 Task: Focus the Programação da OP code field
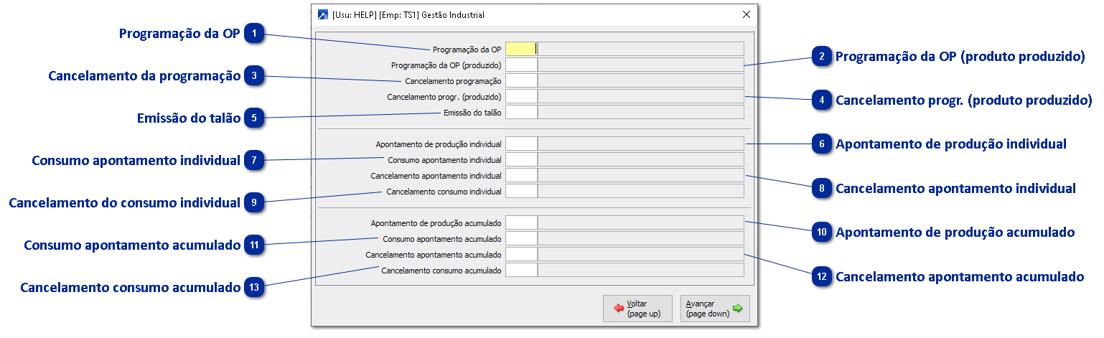(x=521, y=49)
